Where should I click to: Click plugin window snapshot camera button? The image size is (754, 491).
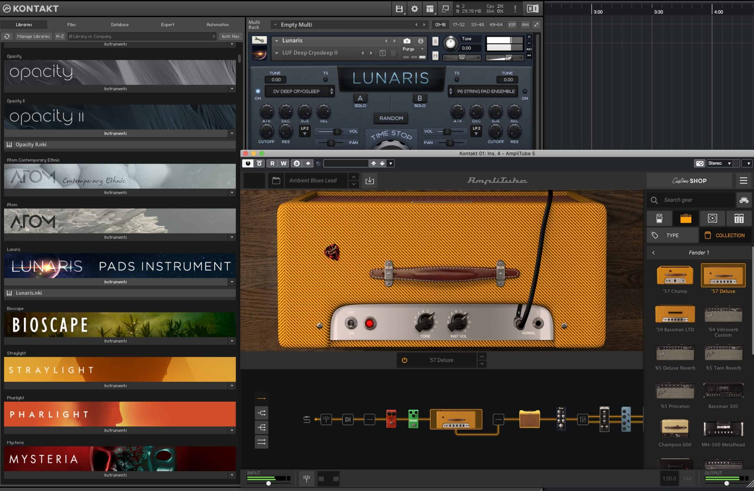tap(700, 163)
